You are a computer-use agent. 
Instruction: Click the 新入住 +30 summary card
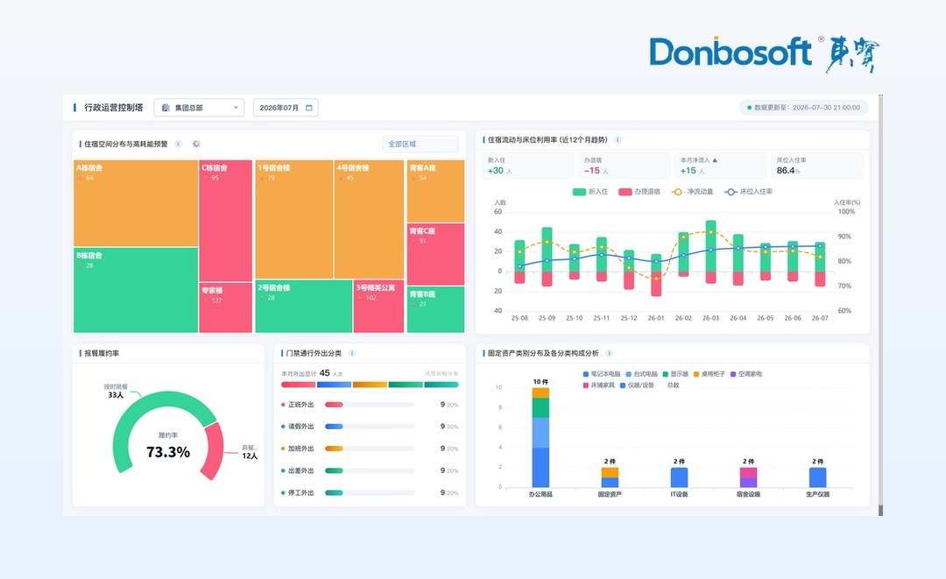point(528,166)
